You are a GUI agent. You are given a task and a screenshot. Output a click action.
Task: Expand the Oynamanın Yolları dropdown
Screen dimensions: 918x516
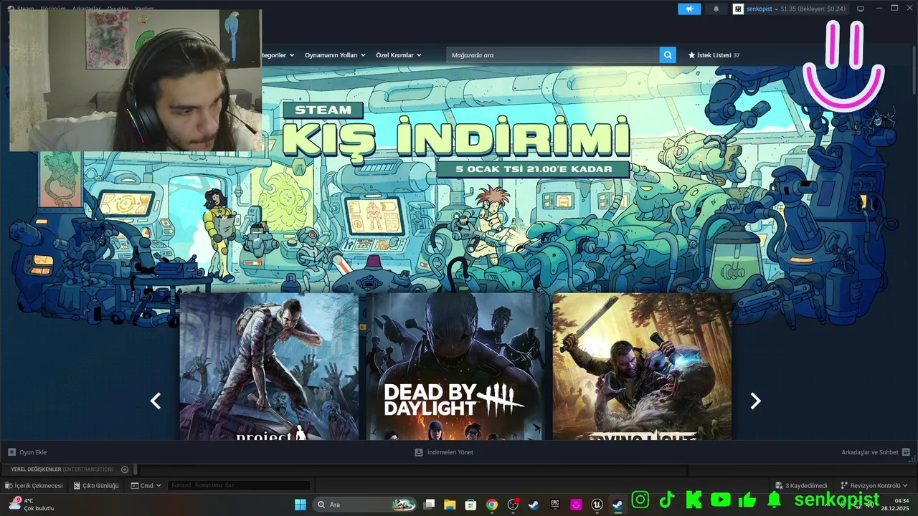point(335,55)
